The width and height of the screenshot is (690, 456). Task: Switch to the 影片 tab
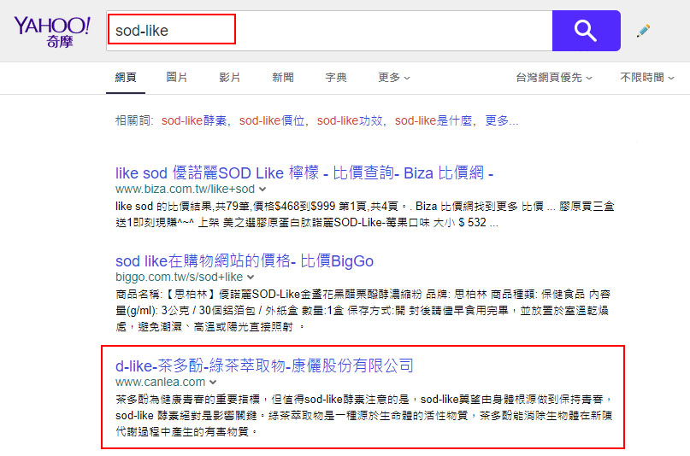coord(230,78)
